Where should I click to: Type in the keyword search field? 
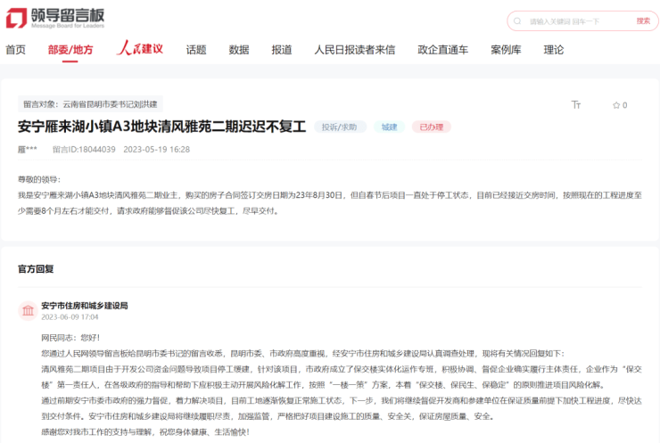click(x=575, y=21)
